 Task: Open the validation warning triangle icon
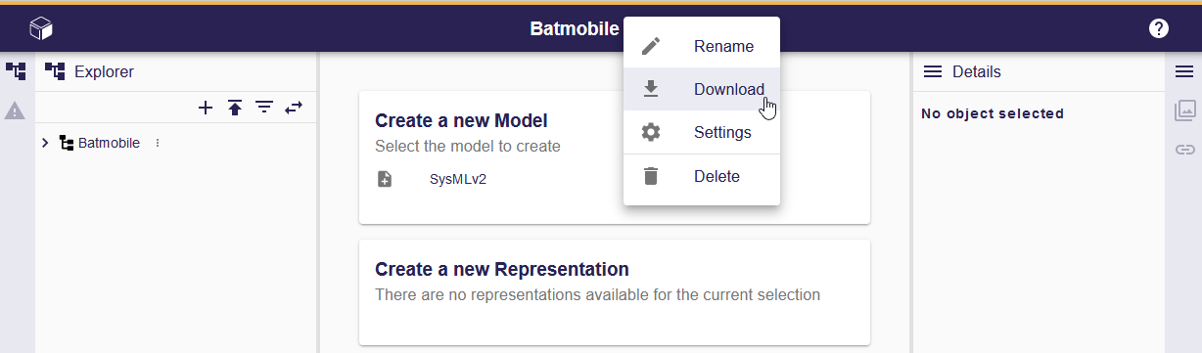click(16, 110)
